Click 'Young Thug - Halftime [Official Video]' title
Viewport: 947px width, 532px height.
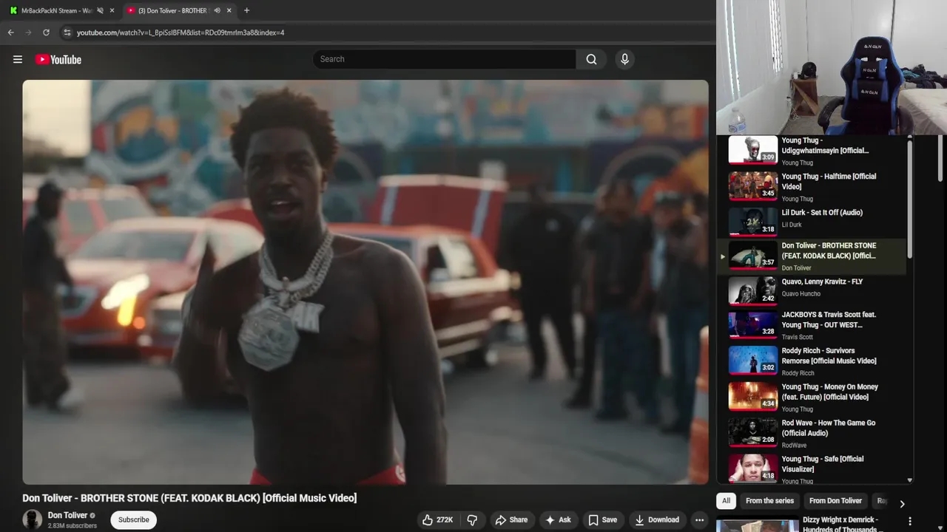point(829,182)
